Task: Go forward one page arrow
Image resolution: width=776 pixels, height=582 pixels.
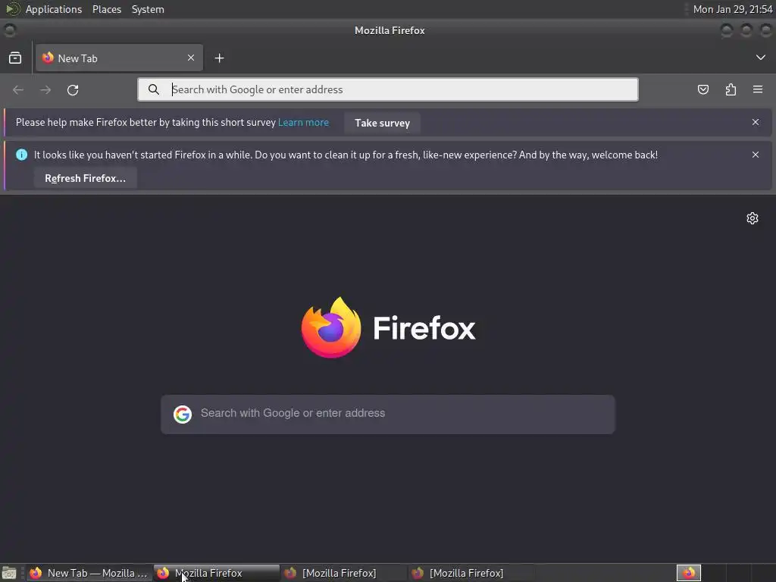Action: pos(45,89)
